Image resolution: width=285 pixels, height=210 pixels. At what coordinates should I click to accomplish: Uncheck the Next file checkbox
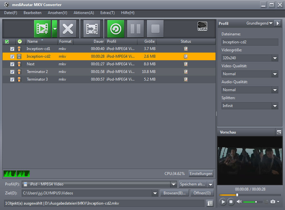pyautogui.click(x=12, y=64)
